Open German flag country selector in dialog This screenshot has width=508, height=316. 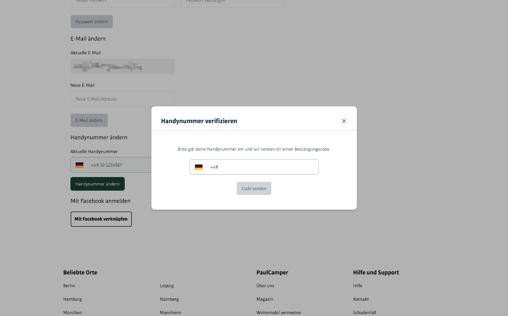pyautogui.click(x=199, y=167)
